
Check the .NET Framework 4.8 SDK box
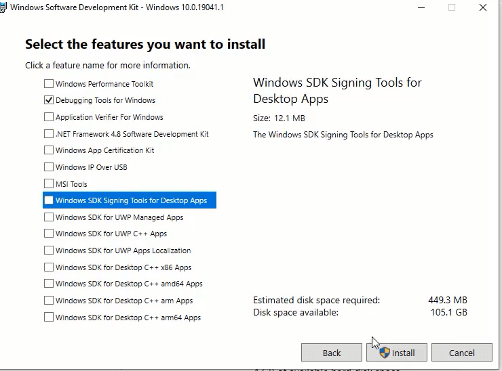point(49,133)
